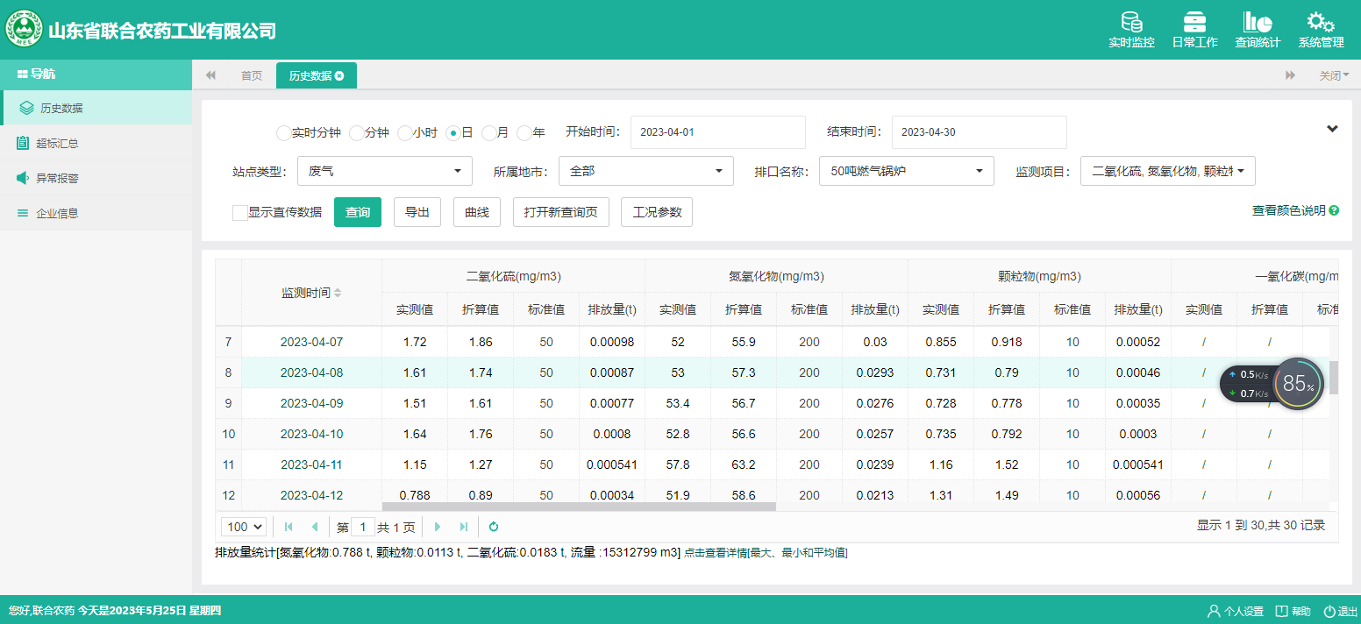Click the 导航 sidebar header
Screen dimensions: 1361x624
(96, 74)
